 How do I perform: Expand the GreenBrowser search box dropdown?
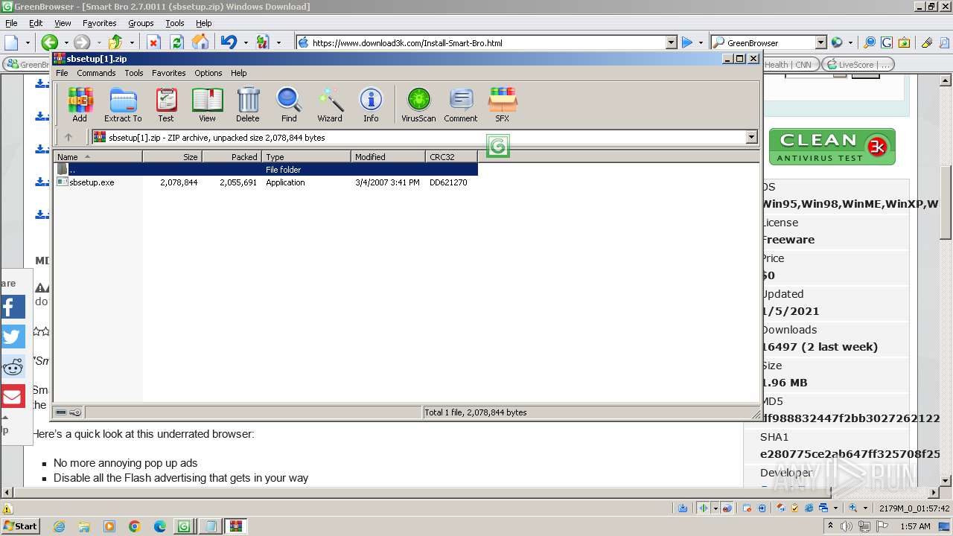820,42
